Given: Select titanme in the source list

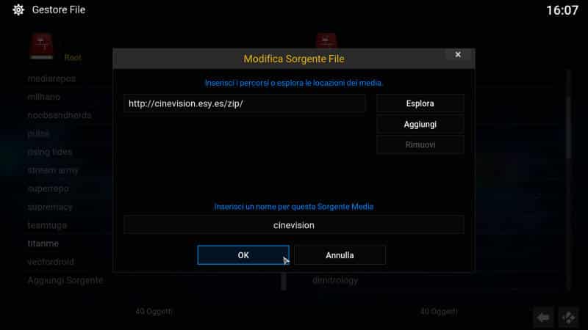Looking at the screenshot, I should pyautogui.click(x=43, y=243).
